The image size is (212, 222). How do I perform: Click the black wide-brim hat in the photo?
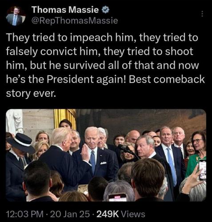pyautogui.click(x=20, y=143)
